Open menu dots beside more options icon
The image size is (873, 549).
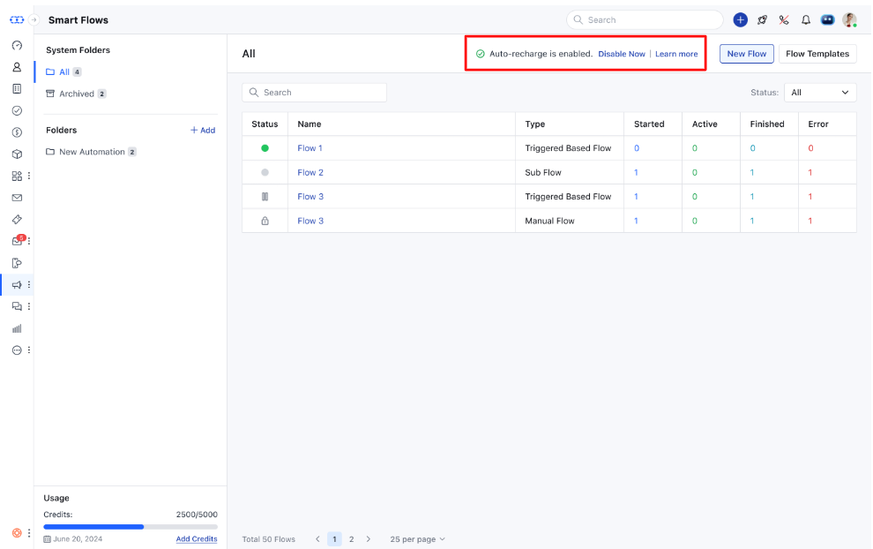(29, 350)
